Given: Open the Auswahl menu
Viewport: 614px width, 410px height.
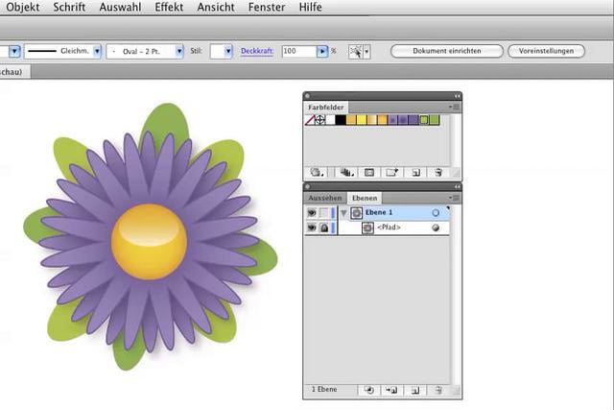Looking at the screenshot, I should (x=120, y=7).
